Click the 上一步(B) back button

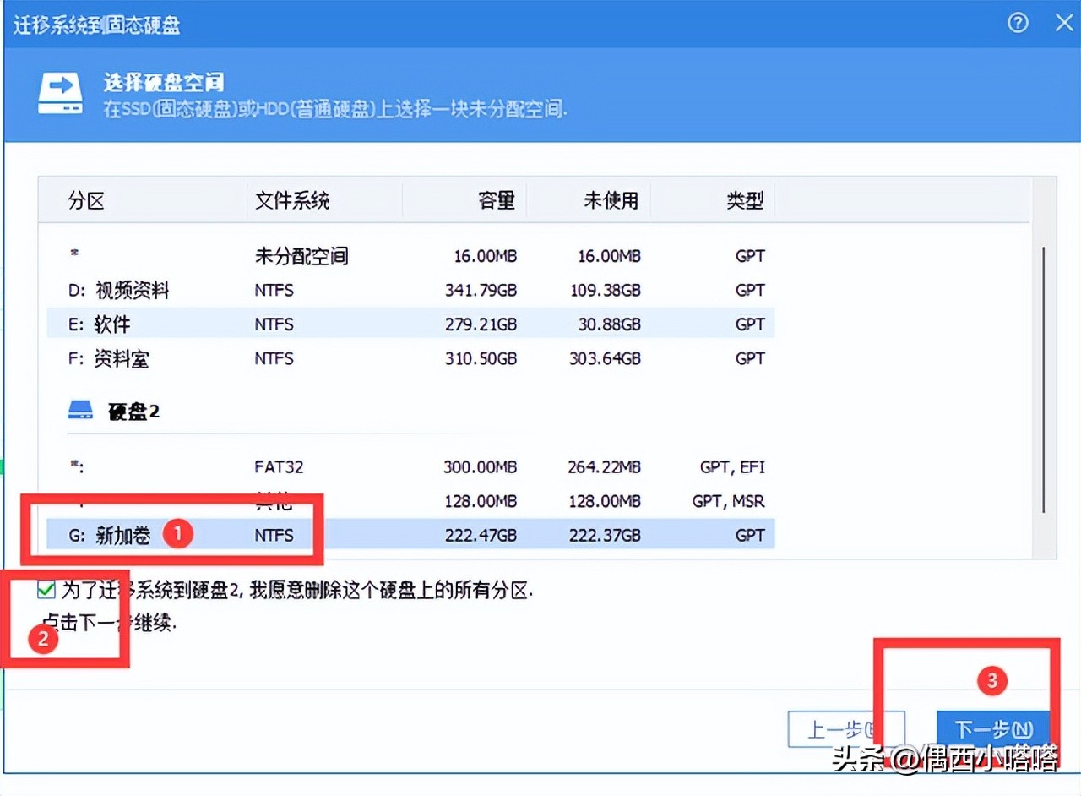point(847,728)
